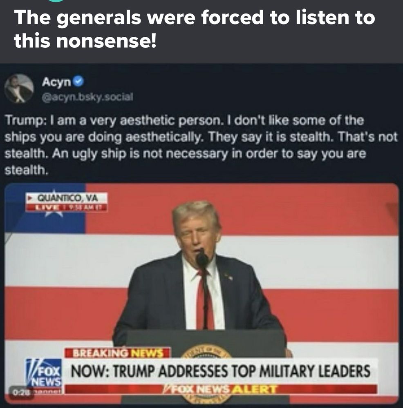Click the blue verified badge
The width and height of the screenshot is (403, 408).
78,82
